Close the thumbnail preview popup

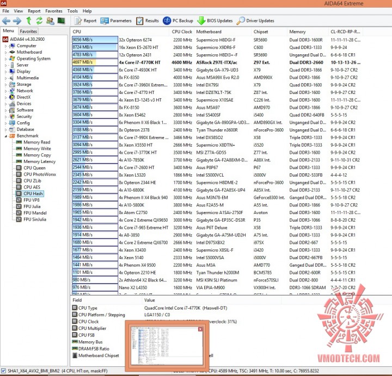(200, 329)
